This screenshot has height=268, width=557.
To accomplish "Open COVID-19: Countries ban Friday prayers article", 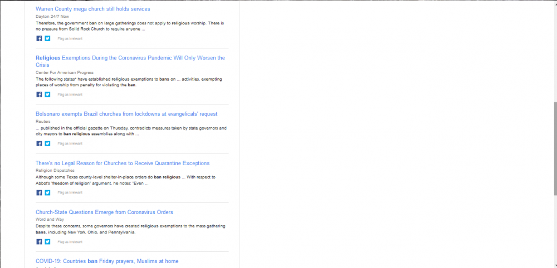I will pyautogui.click(x=107, y=261).
